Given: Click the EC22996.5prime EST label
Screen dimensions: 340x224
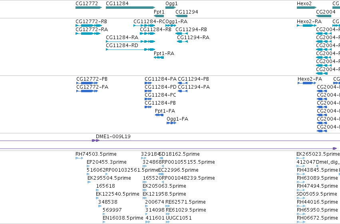Looking at the screenshot, I should (x=178, y=170).
